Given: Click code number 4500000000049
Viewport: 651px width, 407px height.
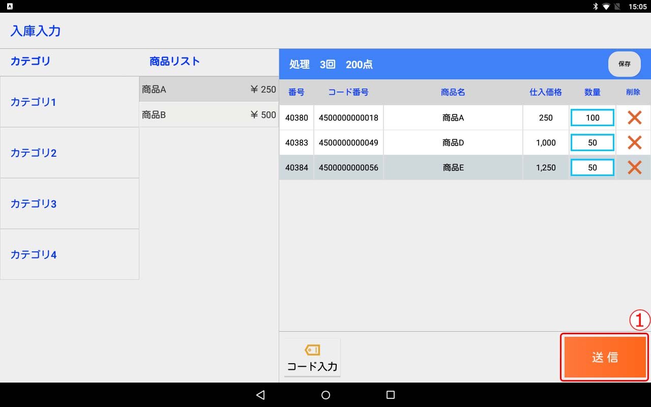Looking at the screenshot, I should (348, 142).
